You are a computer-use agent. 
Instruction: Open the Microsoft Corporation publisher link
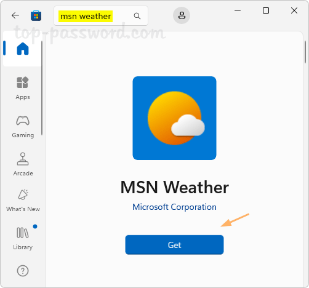(x=174, y=207)
